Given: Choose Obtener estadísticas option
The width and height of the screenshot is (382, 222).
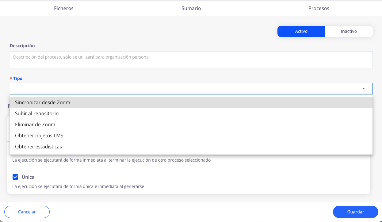Looking at the screenshot, I should click(191, 147).
